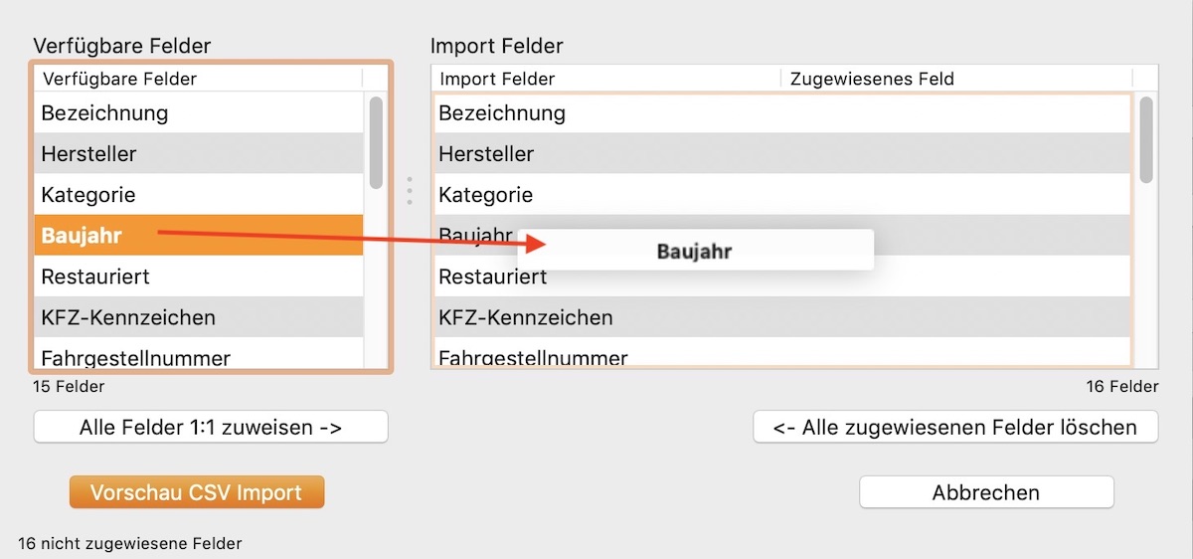Select Hersteller in Verfügbare Felder list
Image resolution: width=1193 pixels, height=559 pixels.
[89, 154]
